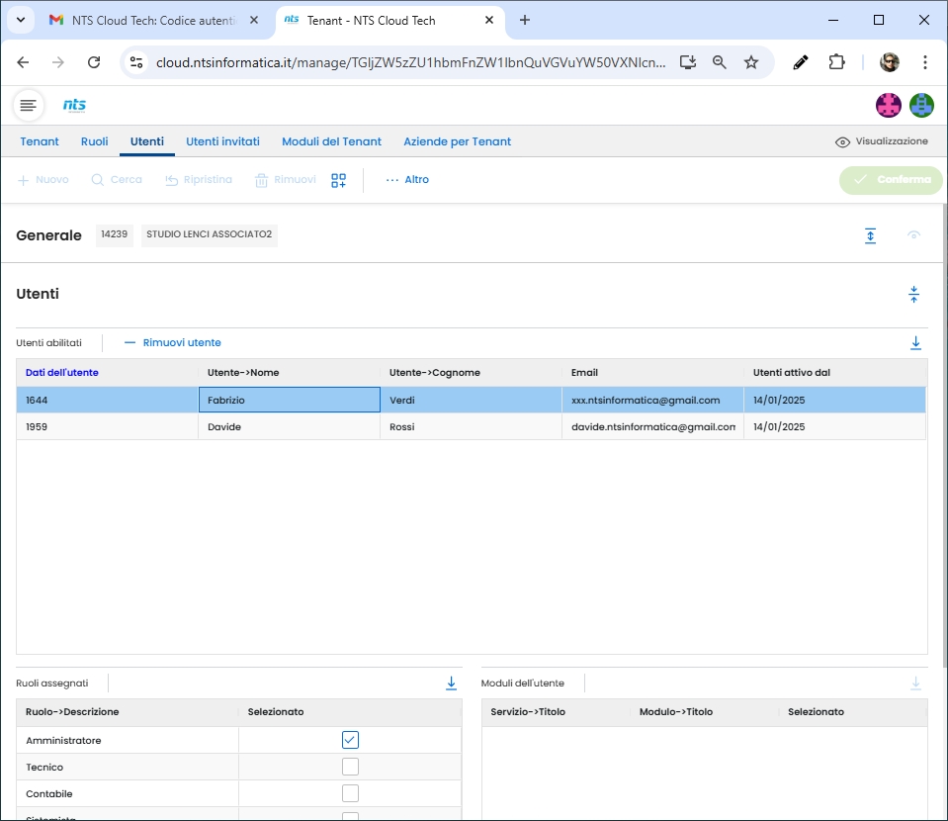Screen dimensions: 948x821
Task: Reload the browser page
Action: coord(94,62)
